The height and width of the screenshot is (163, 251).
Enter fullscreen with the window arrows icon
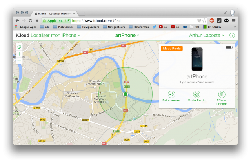pyautogui.click(x=226, y=12)
